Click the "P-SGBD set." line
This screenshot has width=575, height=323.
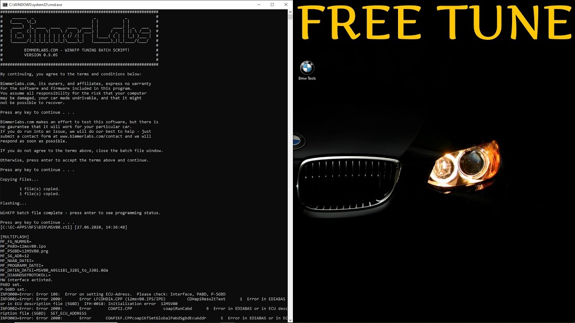point(13,289)
